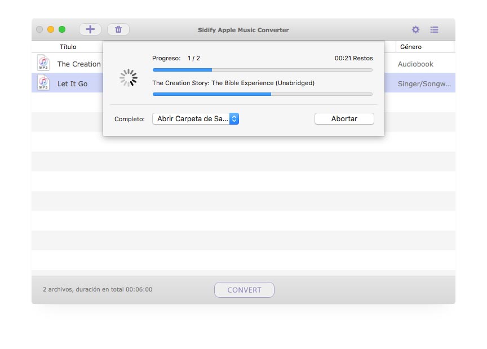Minimize the window with the yellow button

tap(51, 29)
